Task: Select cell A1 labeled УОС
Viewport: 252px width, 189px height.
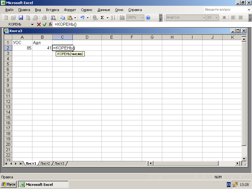Action: [22, 43]
